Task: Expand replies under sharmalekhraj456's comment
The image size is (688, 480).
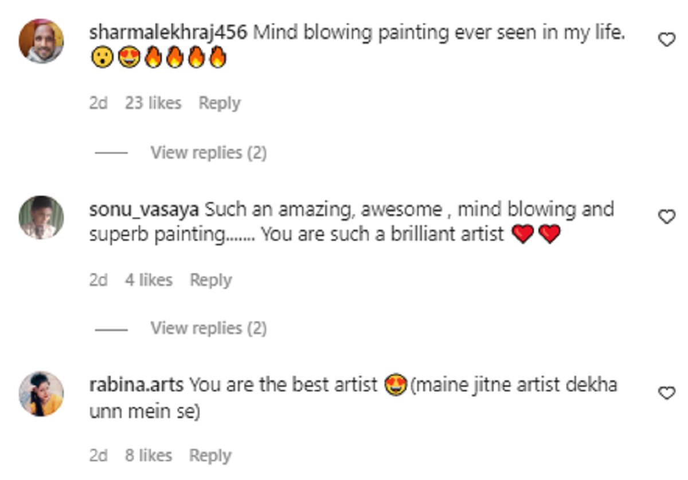Action: tap(208, 153)
